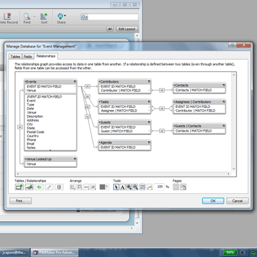Click the quick find search field
This screenshot has width=257, height=257.
(113, 17)
